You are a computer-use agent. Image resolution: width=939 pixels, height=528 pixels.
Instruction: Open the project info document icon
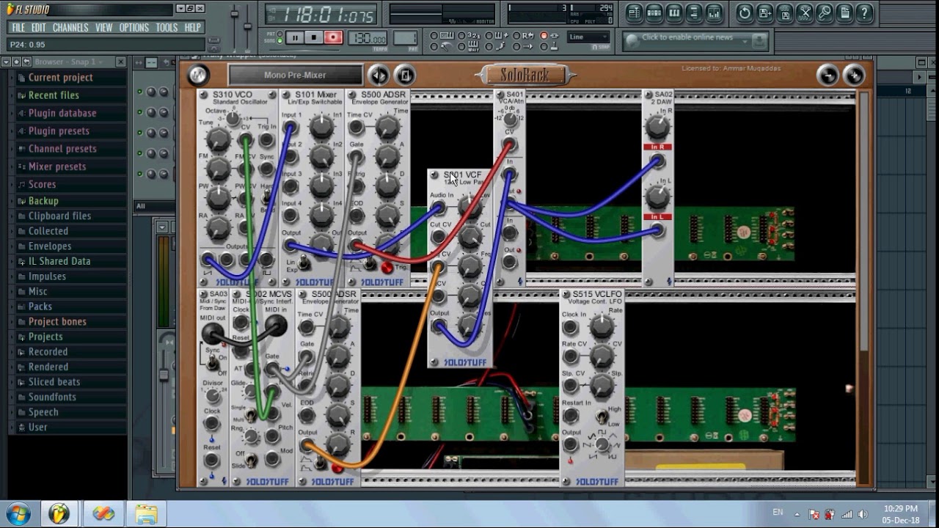click(x=844, y=12)
